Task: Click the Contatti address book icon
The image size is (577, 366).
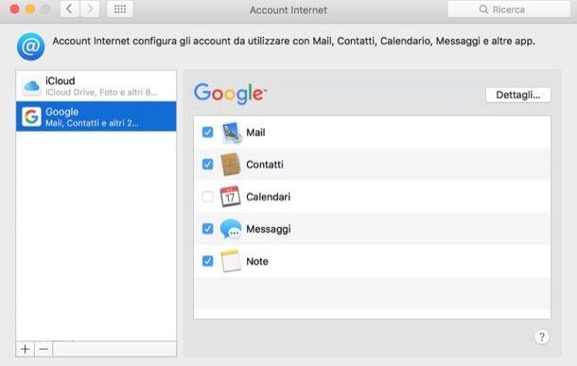Action: point(231,165)
